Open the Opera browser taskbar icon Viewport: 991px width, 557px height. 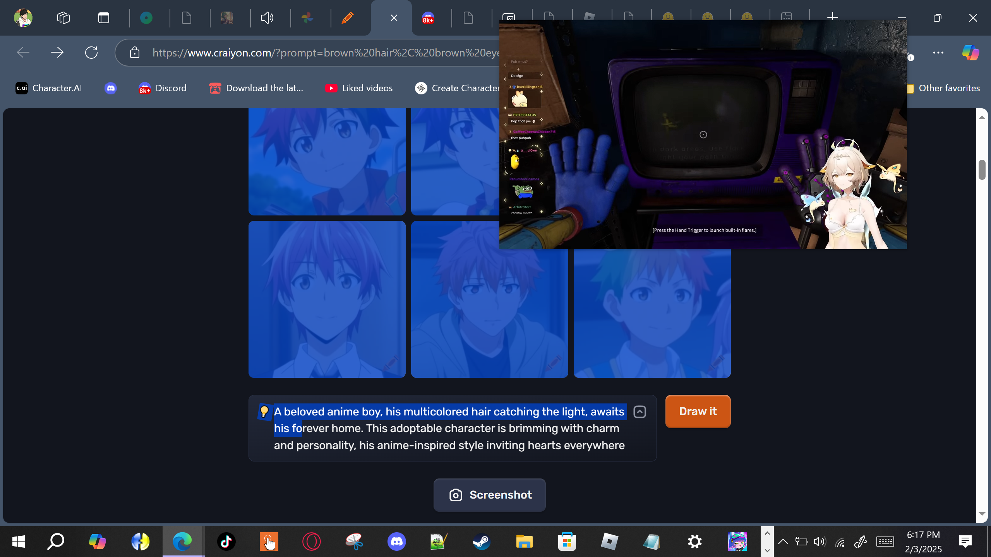click(311, 542)
